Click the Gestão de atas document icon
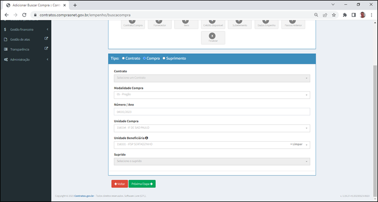The image size is (378, 202). click(5, 39)
